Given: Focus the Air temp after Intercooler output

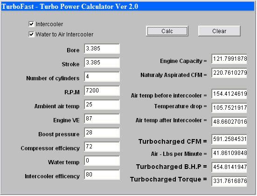Looking at the screenshot, I should click(x=229, y=122).
